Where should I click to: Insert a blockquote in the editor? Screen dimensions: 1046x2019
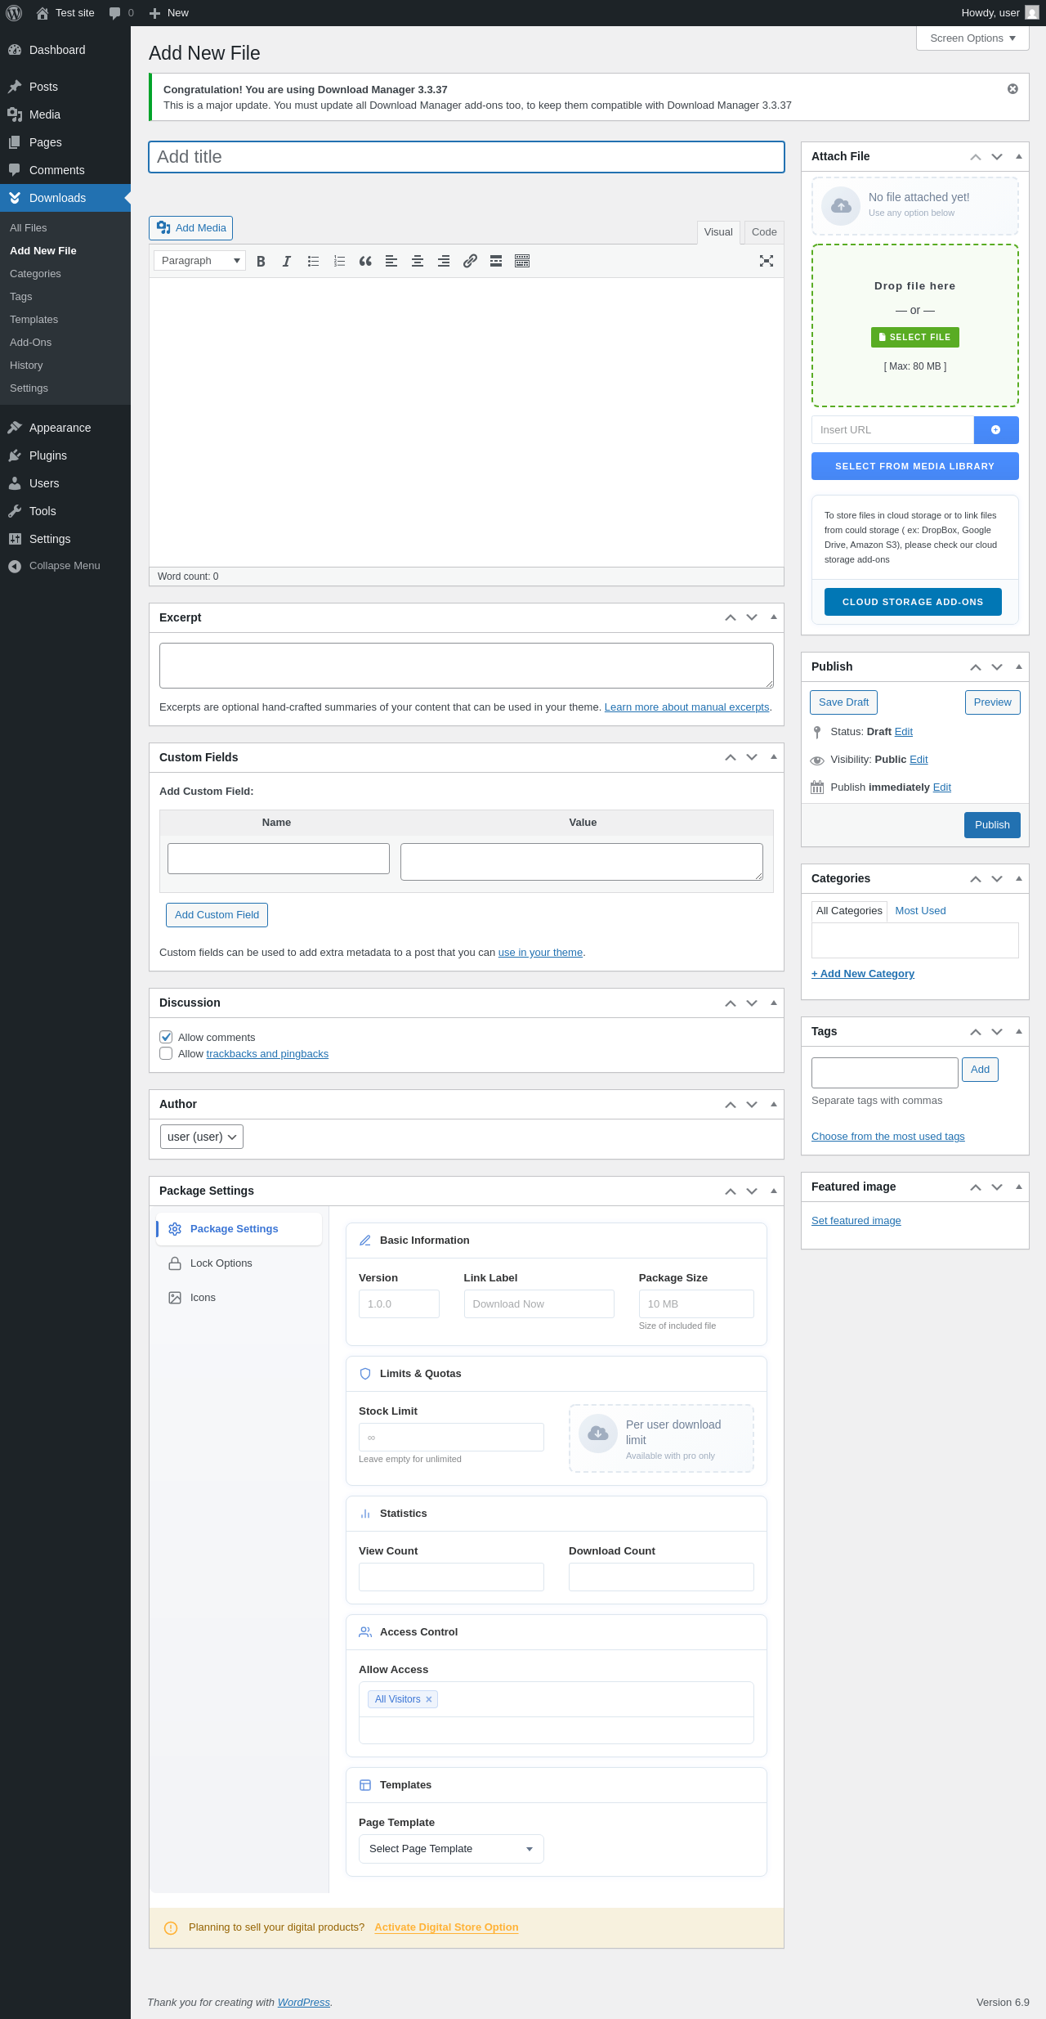click(365, 261)
